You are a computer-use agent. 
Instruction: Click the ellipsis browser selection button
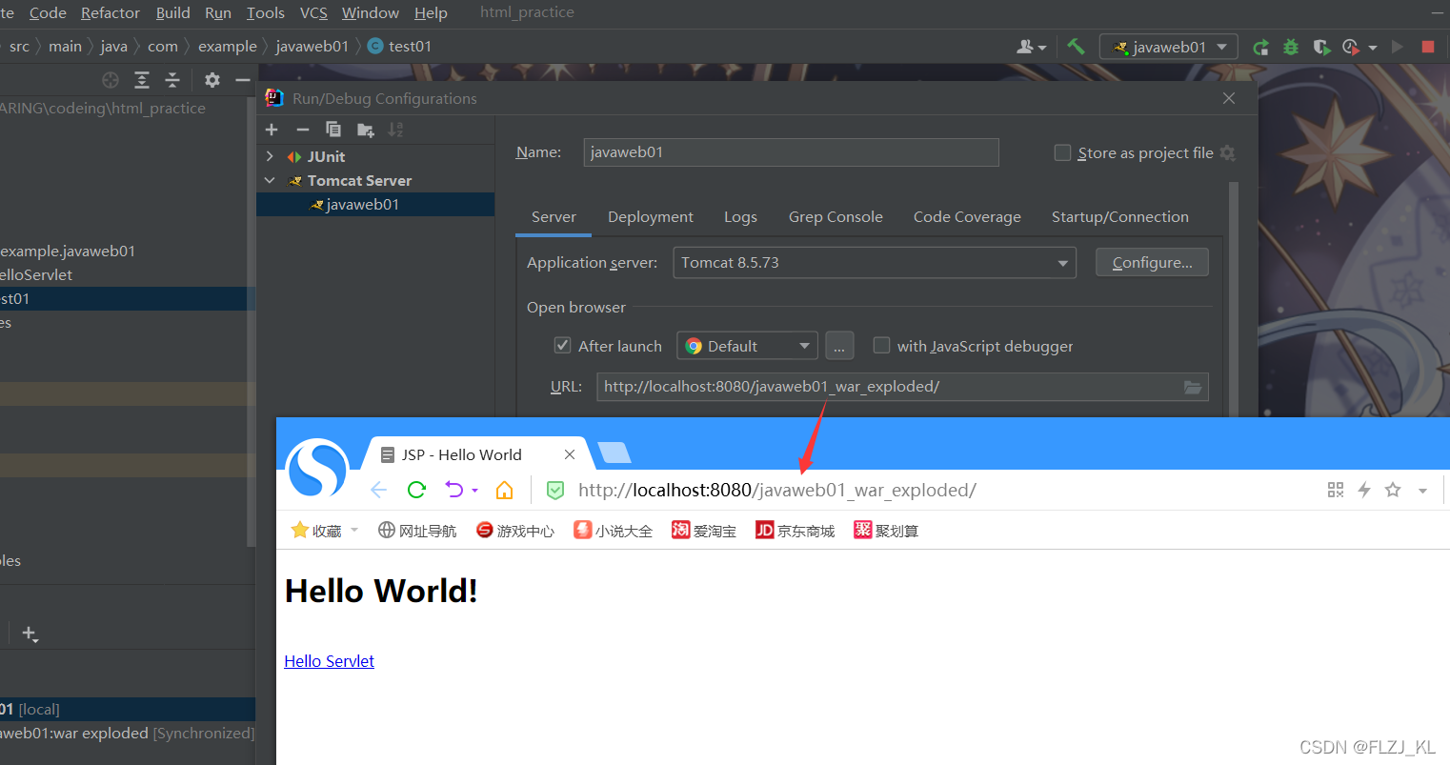pos(839,346)
